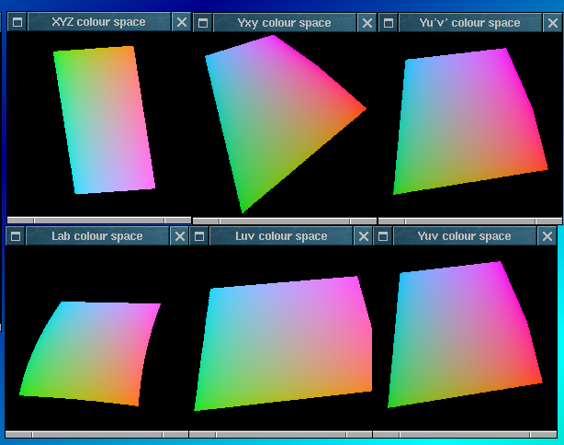Click bottom border handle of XYZ window
Image resolution: width=564 pixels, height=445 pixels.
coord(99,221)
